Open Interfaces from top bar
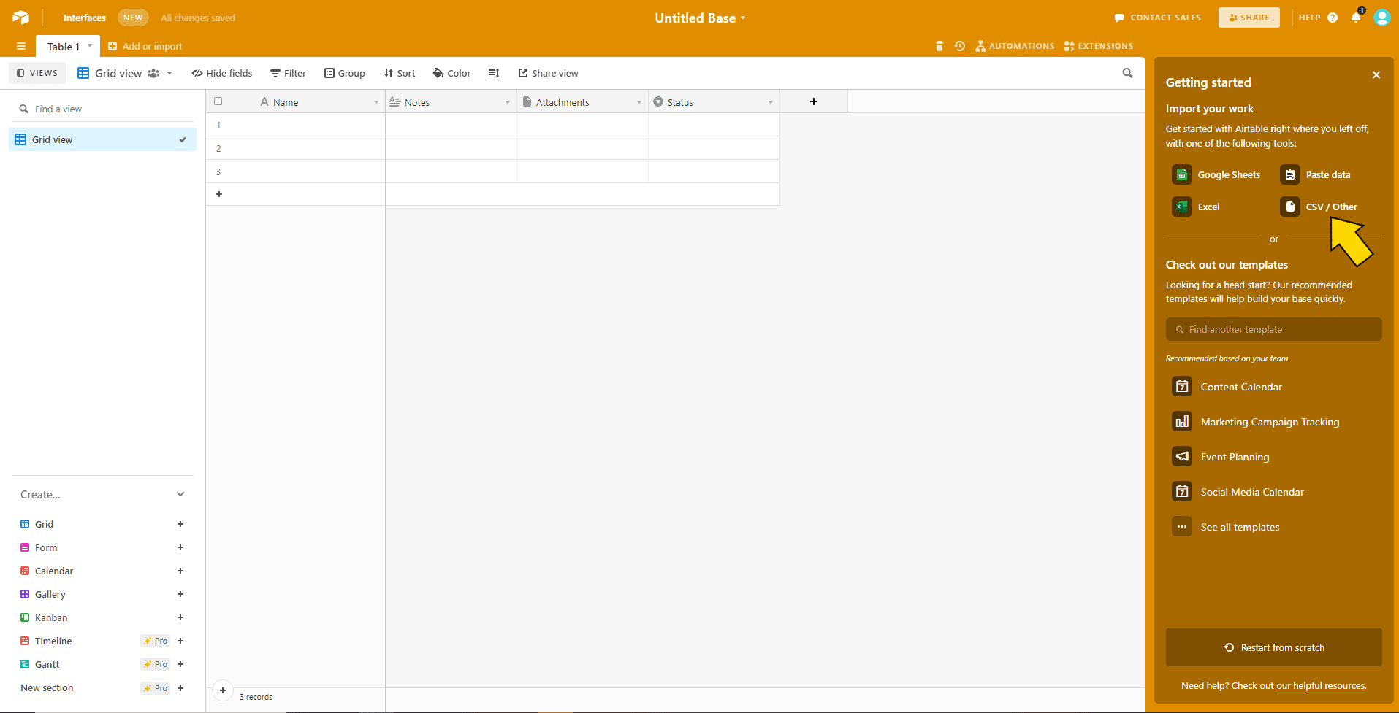This screenshot has width=1399, height=713. tap(85, 18)
